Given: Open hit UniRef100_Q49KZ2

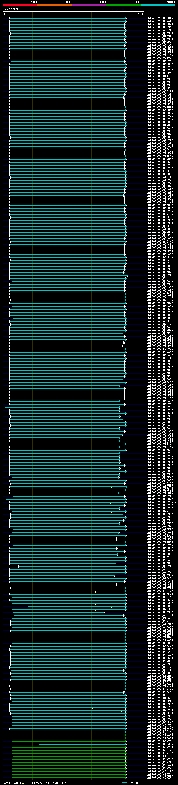Looking at the screenshot, I should [x=160, y=42].
